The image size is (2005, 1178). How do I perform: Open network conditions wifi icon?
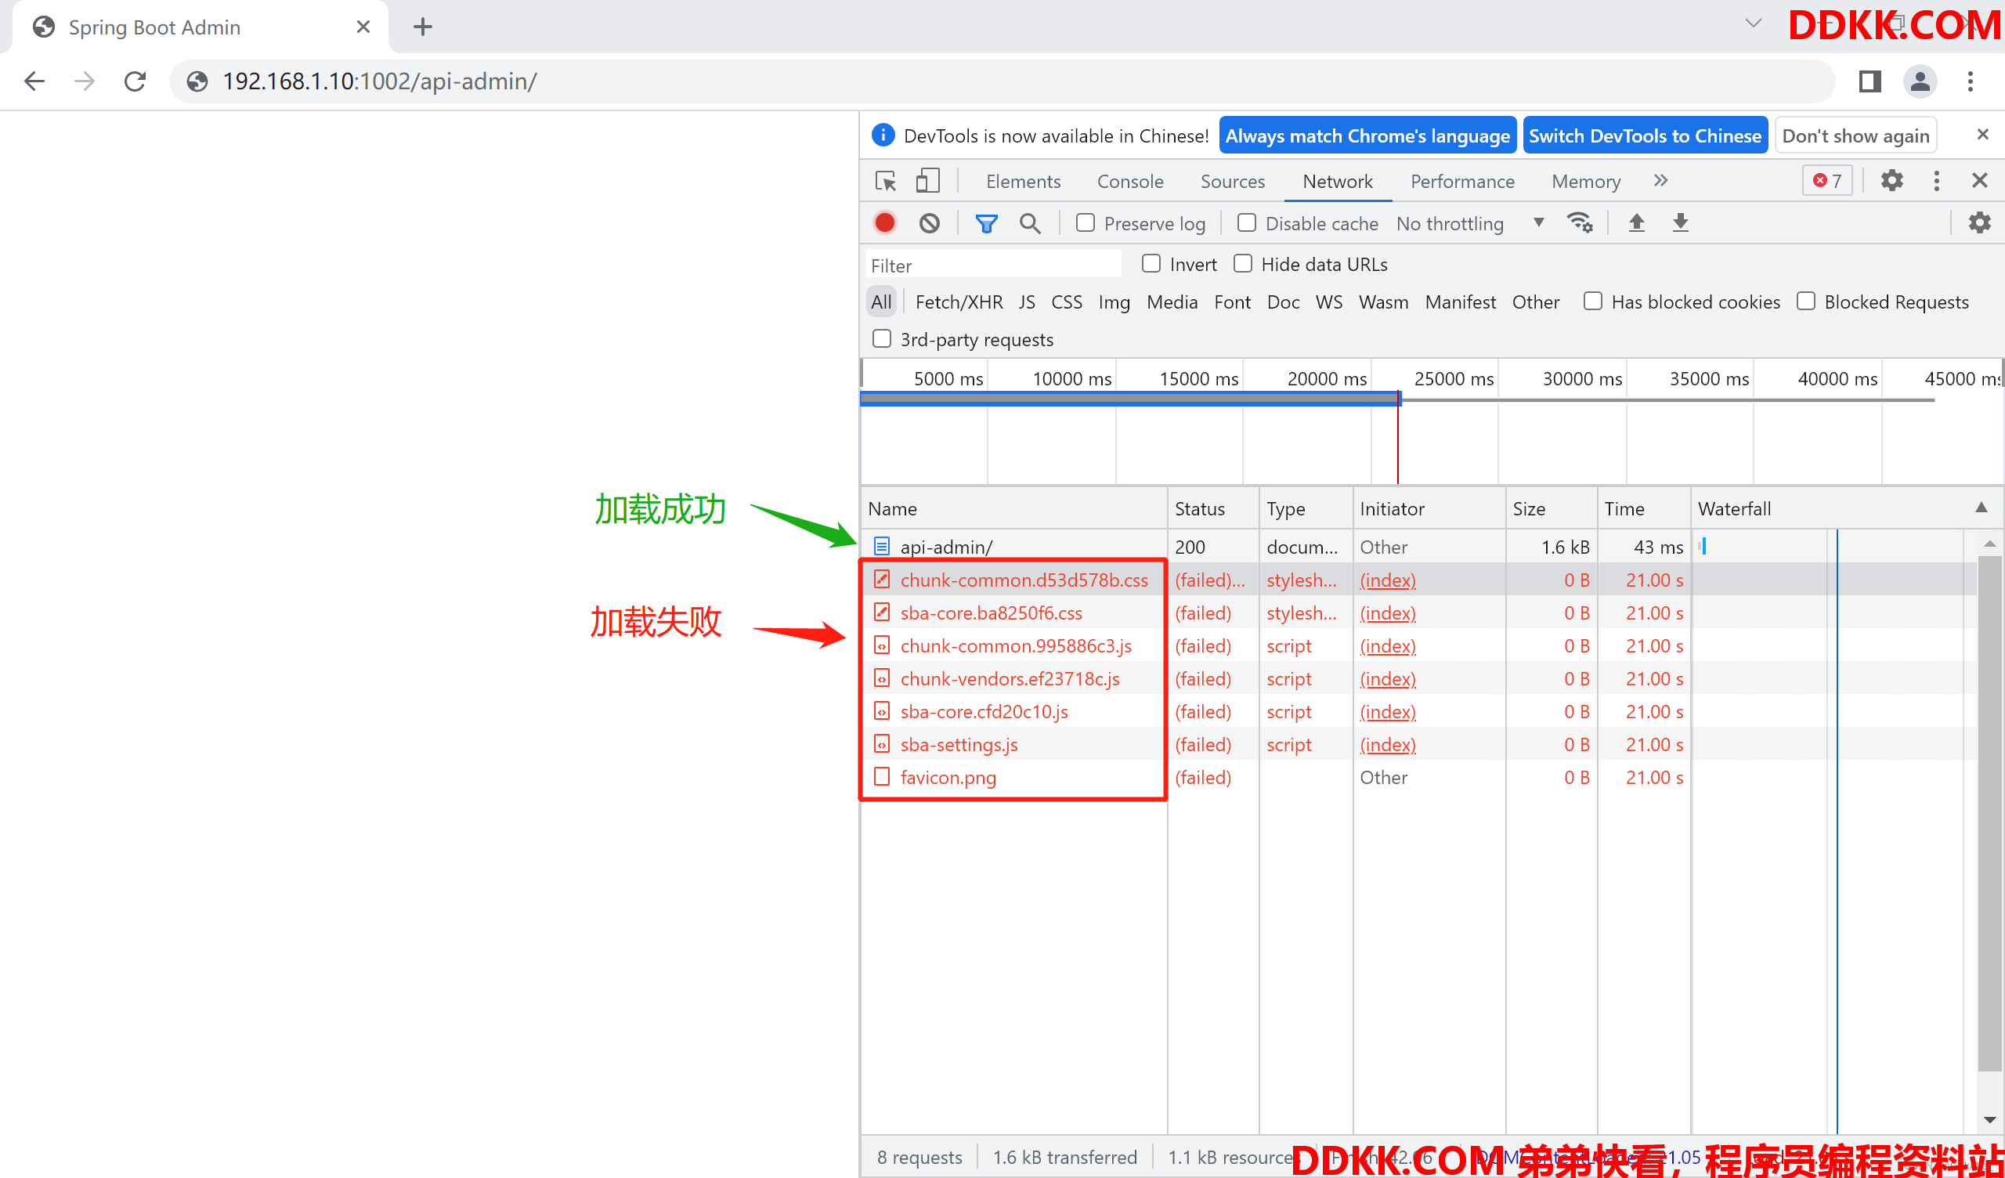[1580, 223]
